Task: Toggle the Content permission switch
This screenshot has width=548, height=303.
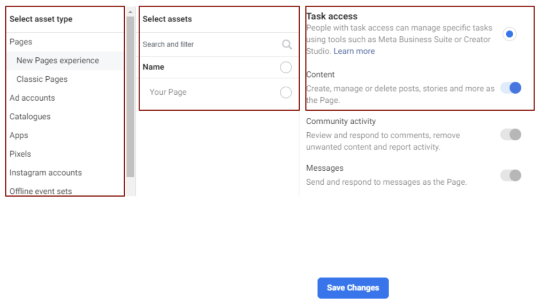Action: point(511,88)
